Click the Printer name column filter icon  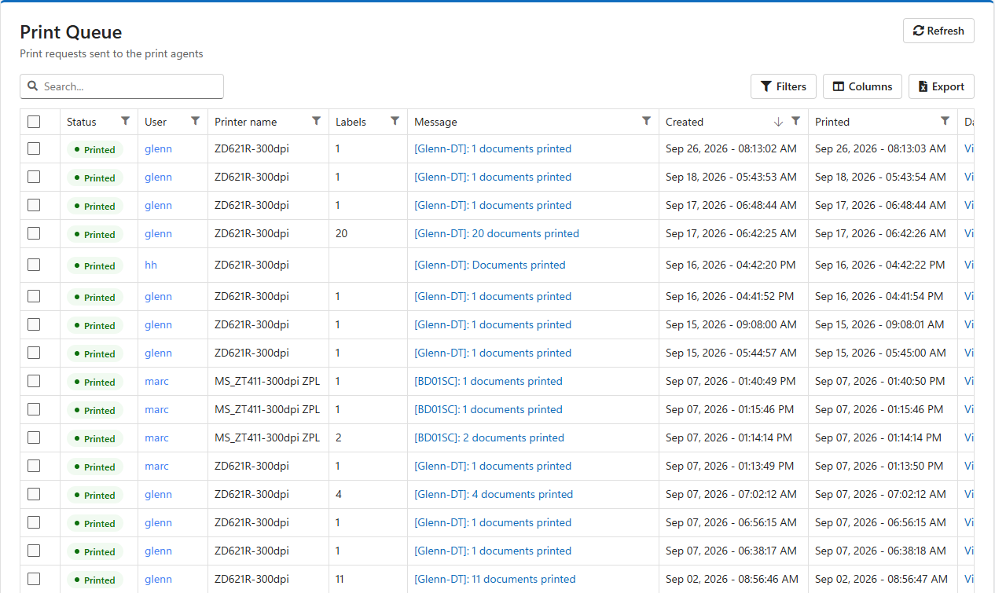click(316, 121)
